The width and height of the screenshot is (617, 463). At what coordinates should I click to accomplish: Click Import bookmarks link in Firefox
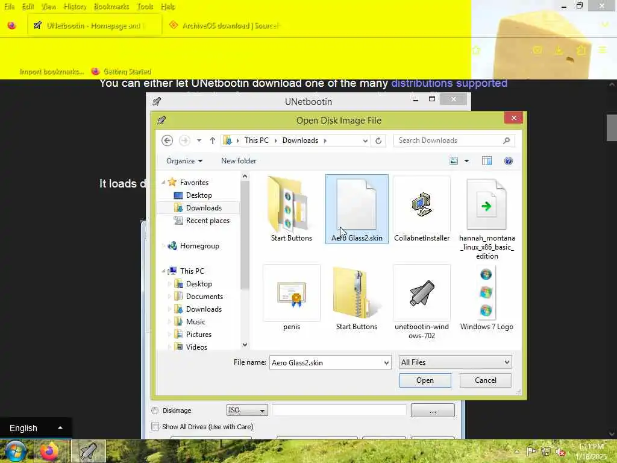[x=52, y=72]
